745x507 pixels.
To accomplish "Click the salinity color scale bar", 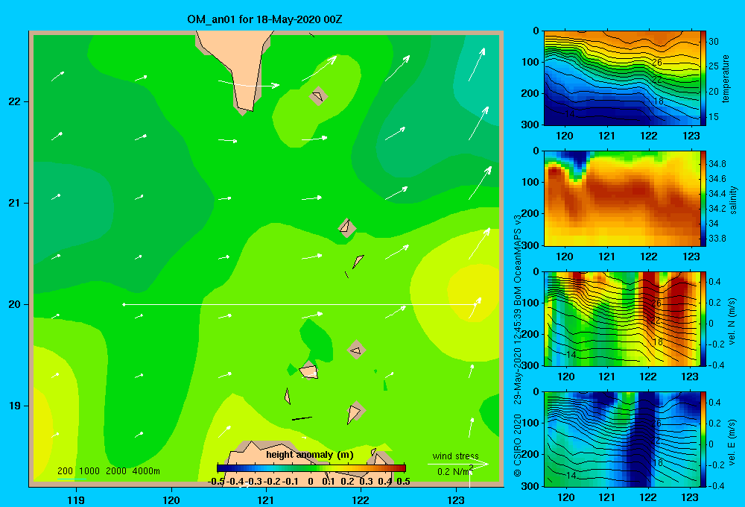I will pos(703,198).
